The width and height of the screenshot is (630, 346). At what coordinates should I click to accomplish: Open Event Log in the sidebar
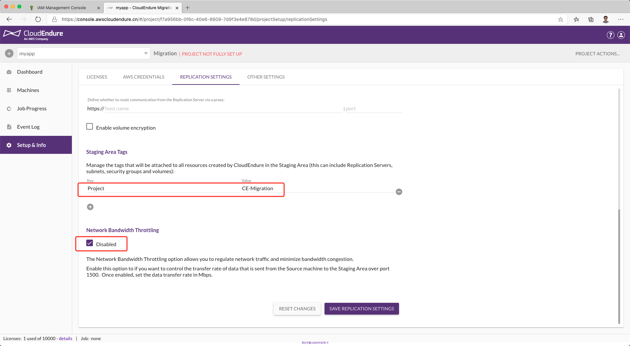coord(28,127)
